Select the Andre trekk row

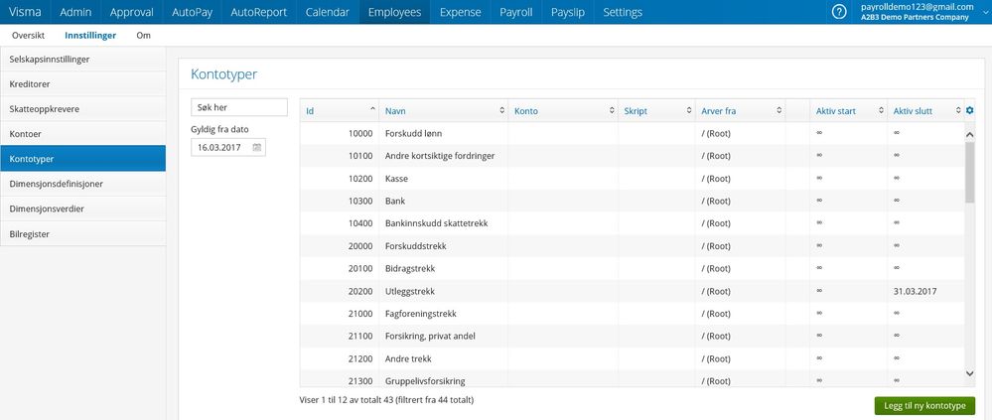pyautogui.click(x=632, y=358)
